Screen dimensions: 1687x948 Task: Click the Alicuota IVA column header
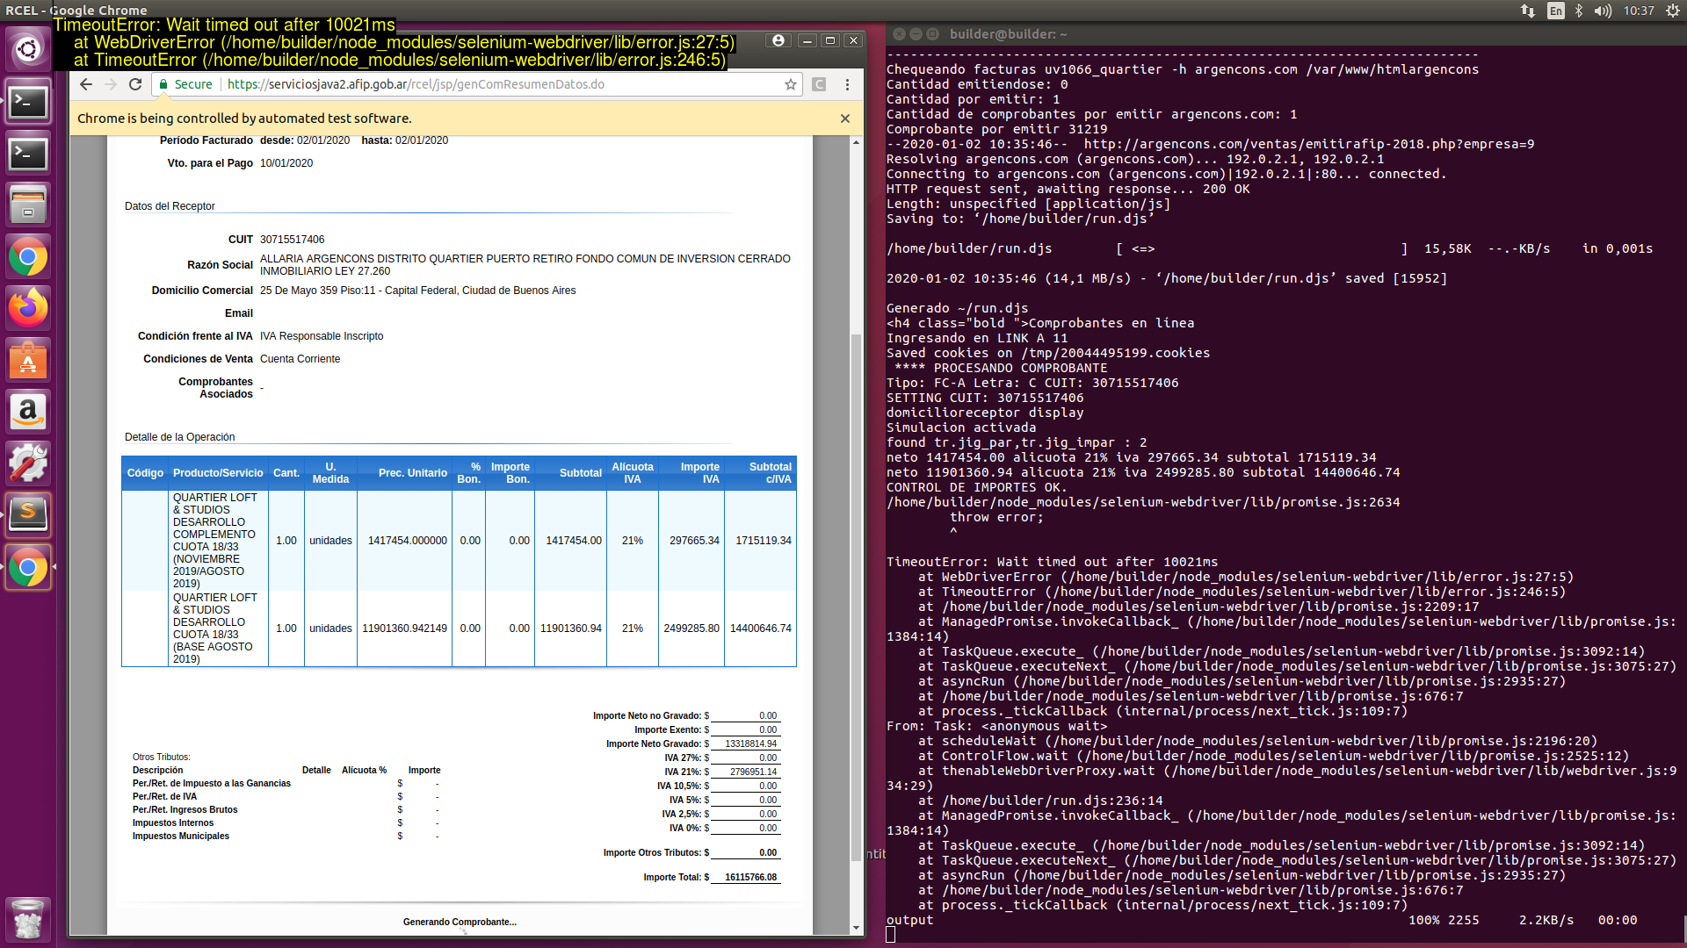632,473
